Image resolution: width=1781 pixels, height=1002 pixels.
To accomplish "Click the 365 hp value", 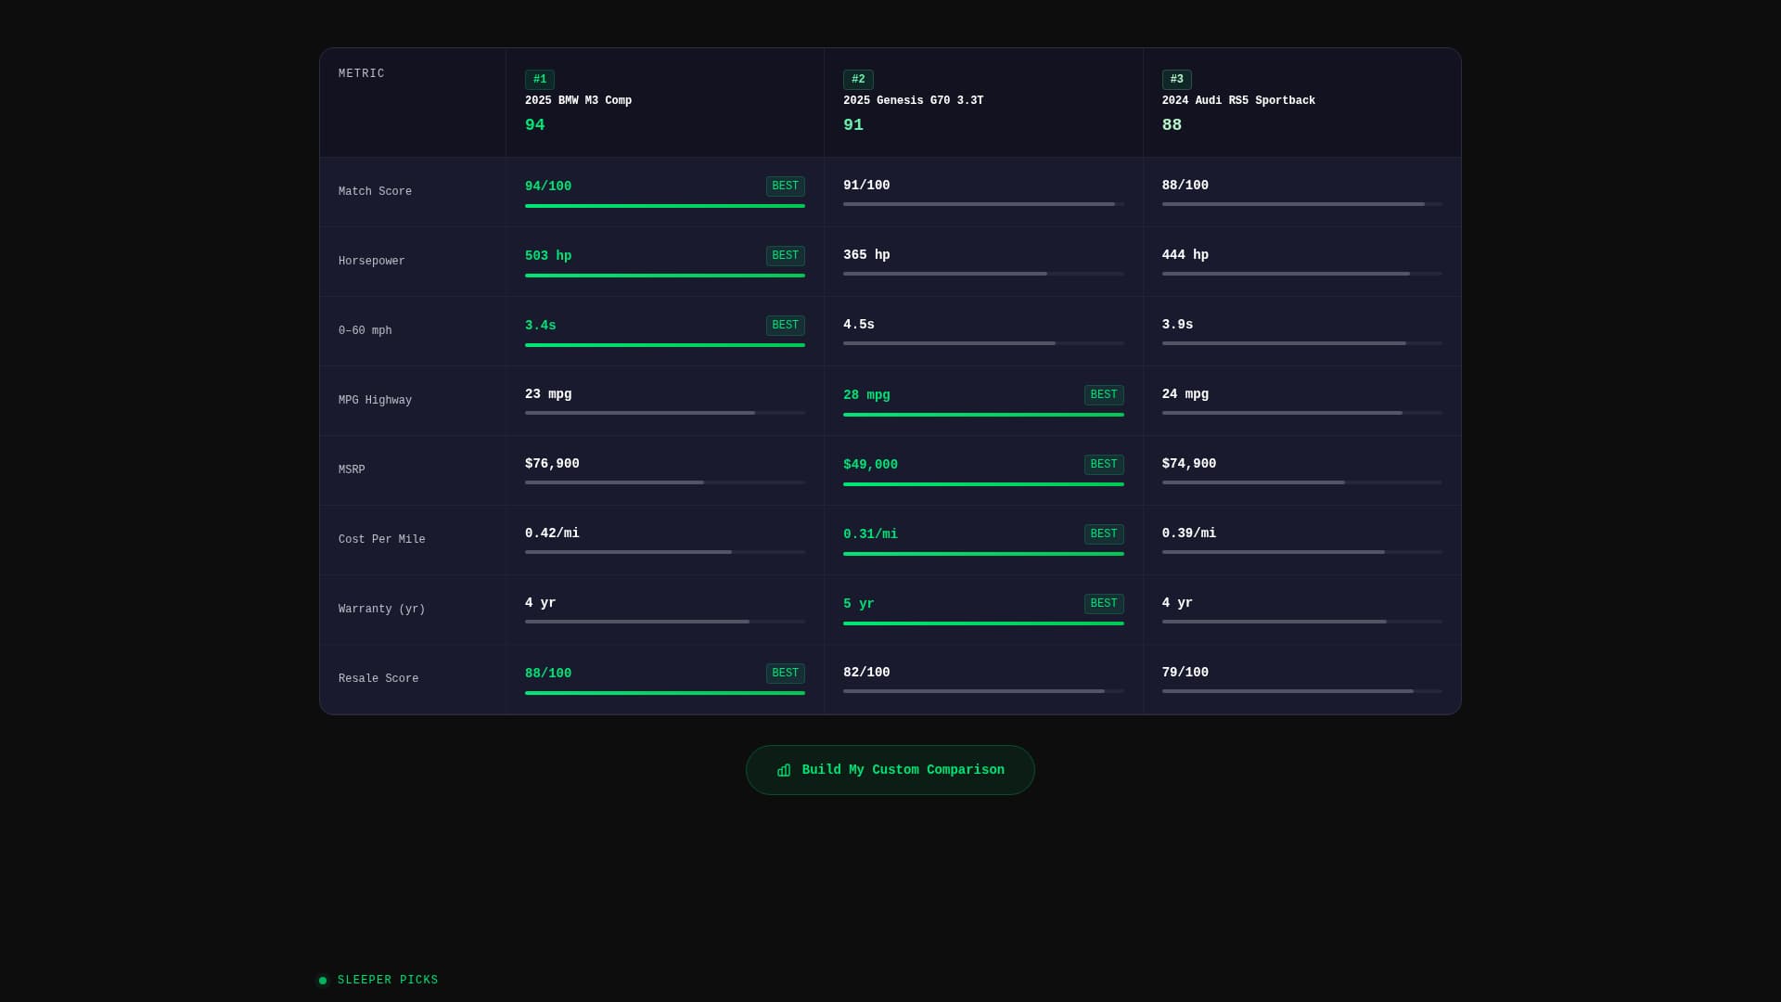I will (x=866, y=255).
